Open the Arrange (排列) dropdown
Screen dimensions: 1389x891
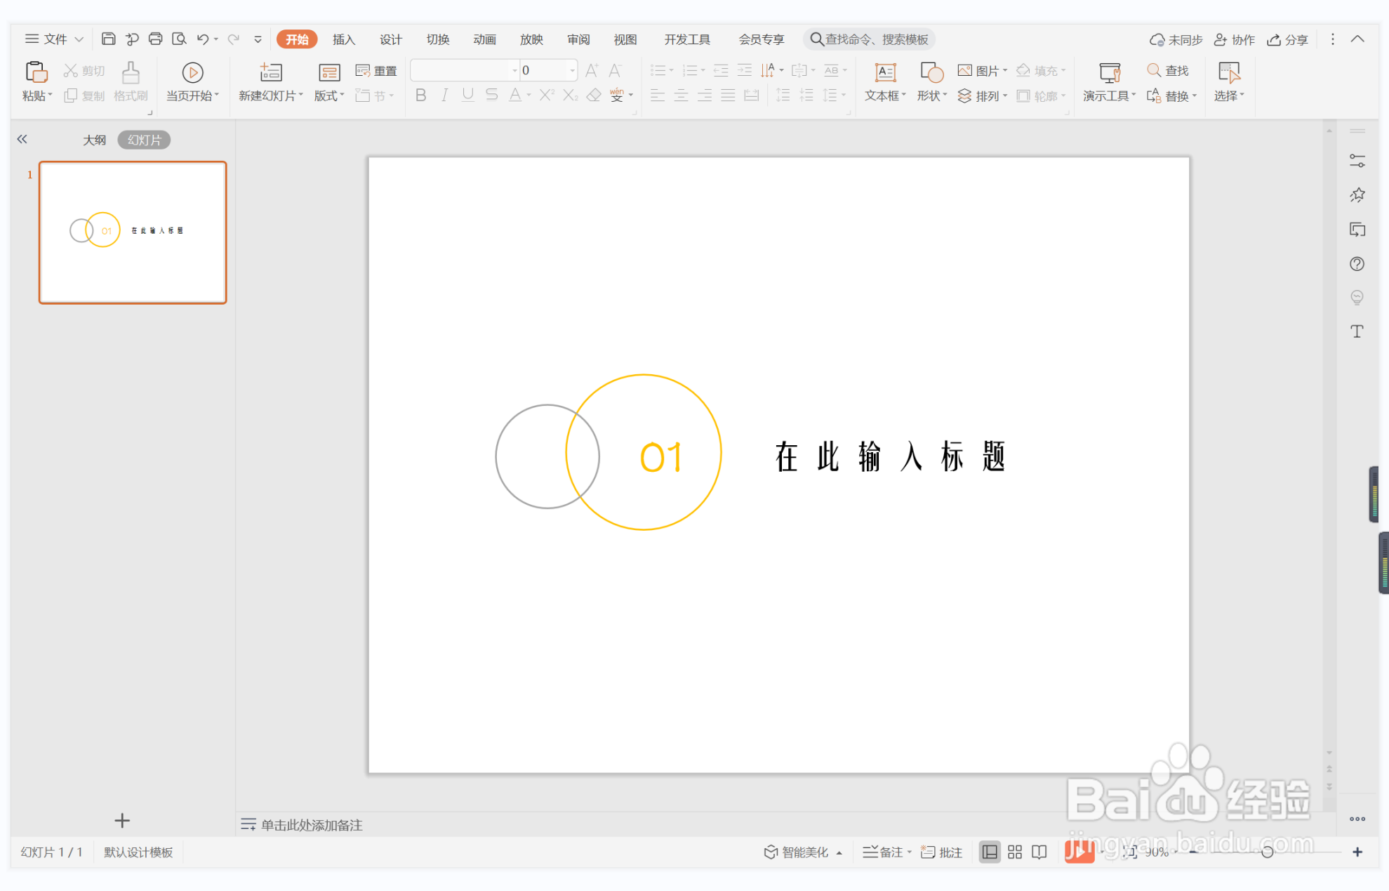[x=983, y=95]
